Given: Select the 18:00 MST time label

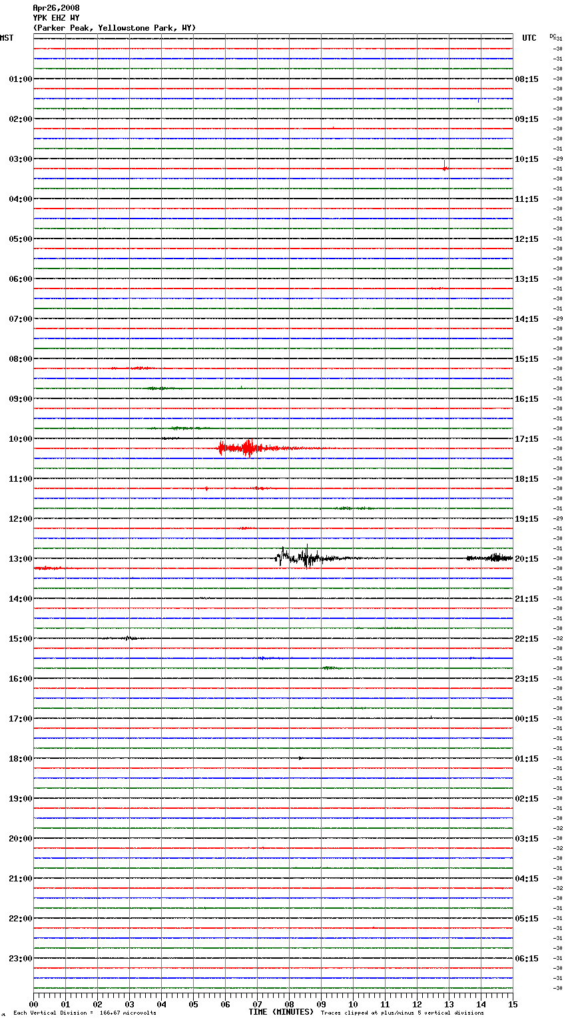Looking at the screenshot, I should tap(21, 759).
